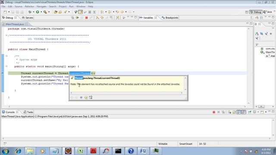276x155 pixels.
Task: Click the Debug launch toolbar icon
Action: tap(30, 12)
